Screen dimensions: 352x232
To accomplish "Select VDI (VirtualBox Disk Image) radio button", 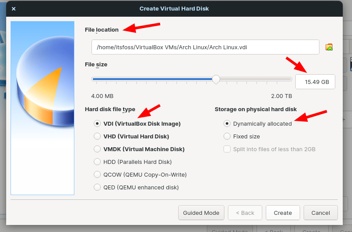I will 98,124.
